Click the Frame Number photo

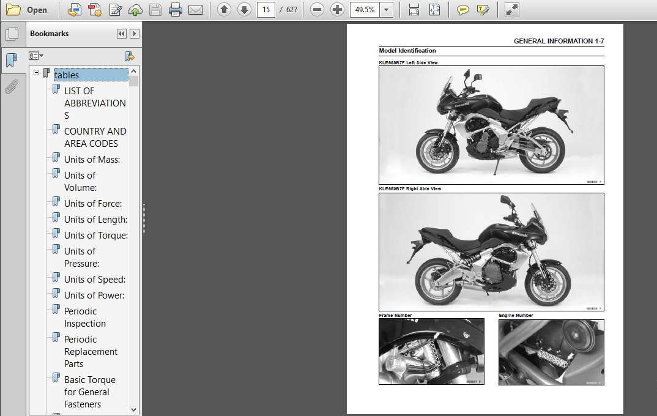[x=431, y=352]
